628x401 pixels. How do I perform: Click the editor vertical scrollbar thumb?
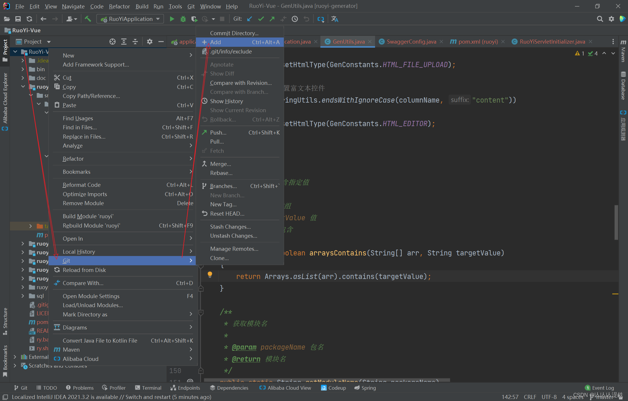click(616, 222)
